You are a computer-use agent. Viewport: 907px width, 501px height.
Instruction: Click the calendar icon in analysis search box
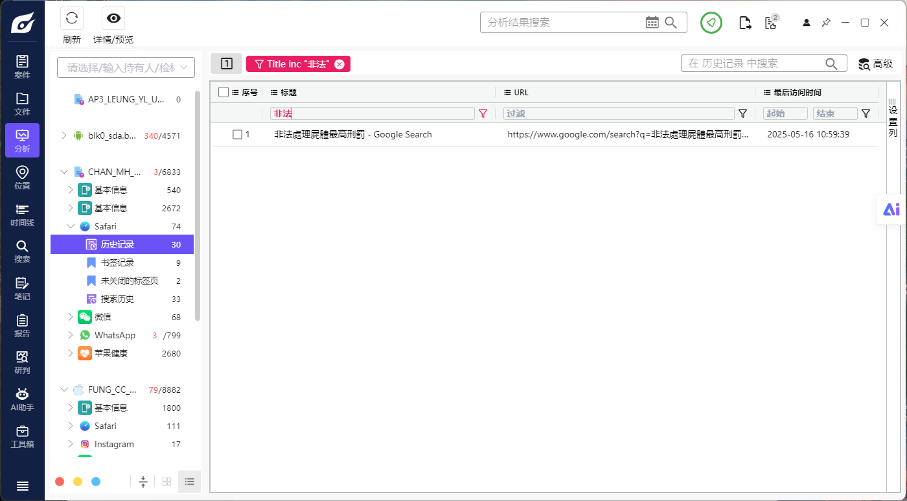pyautogui.click(x=652, y=23)
